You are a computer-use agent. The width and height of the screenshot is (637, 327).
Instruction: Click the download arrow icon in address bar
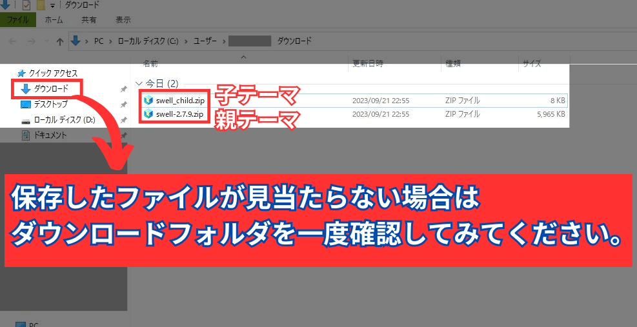click(x=76, y=41)
